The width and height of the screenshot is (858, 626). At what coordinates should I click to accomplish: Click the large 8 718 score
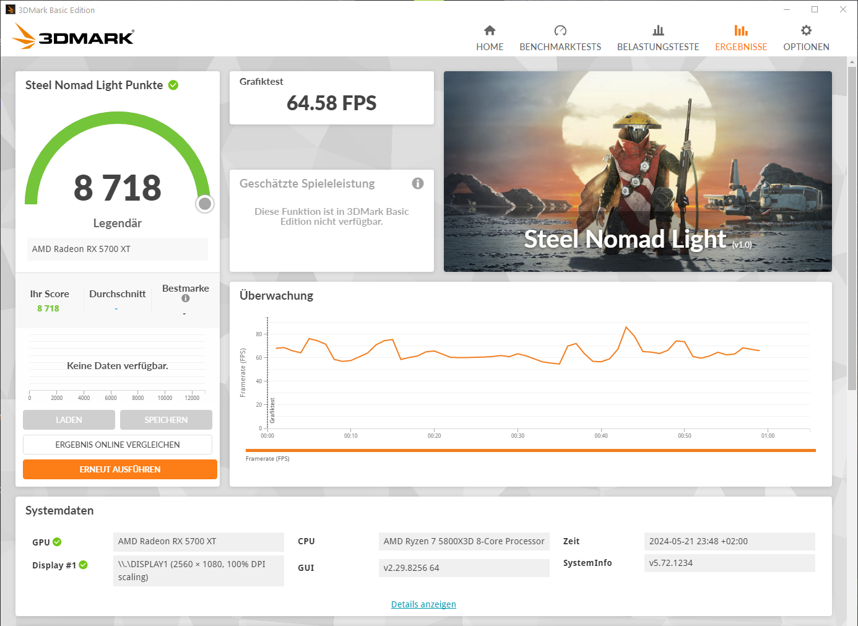(x=118, y=188)
